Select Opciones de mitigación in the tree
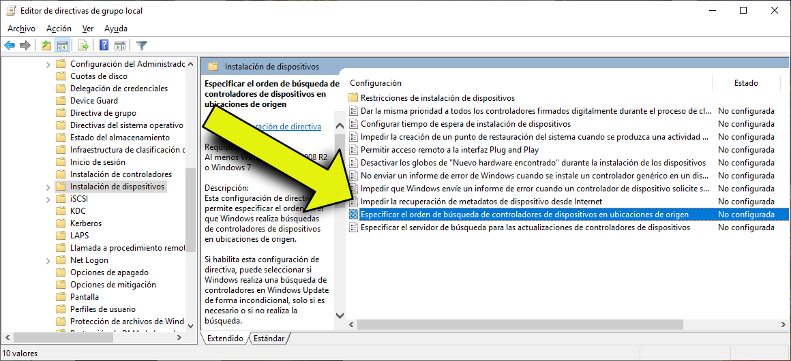Viewport: 791px width, 361px height. tap(113, 284)
